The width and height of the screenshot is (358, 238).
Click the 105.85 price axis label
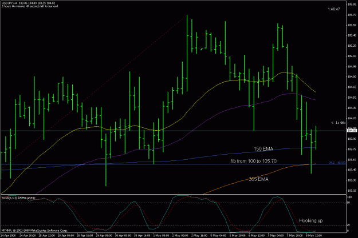coord(352,5)
